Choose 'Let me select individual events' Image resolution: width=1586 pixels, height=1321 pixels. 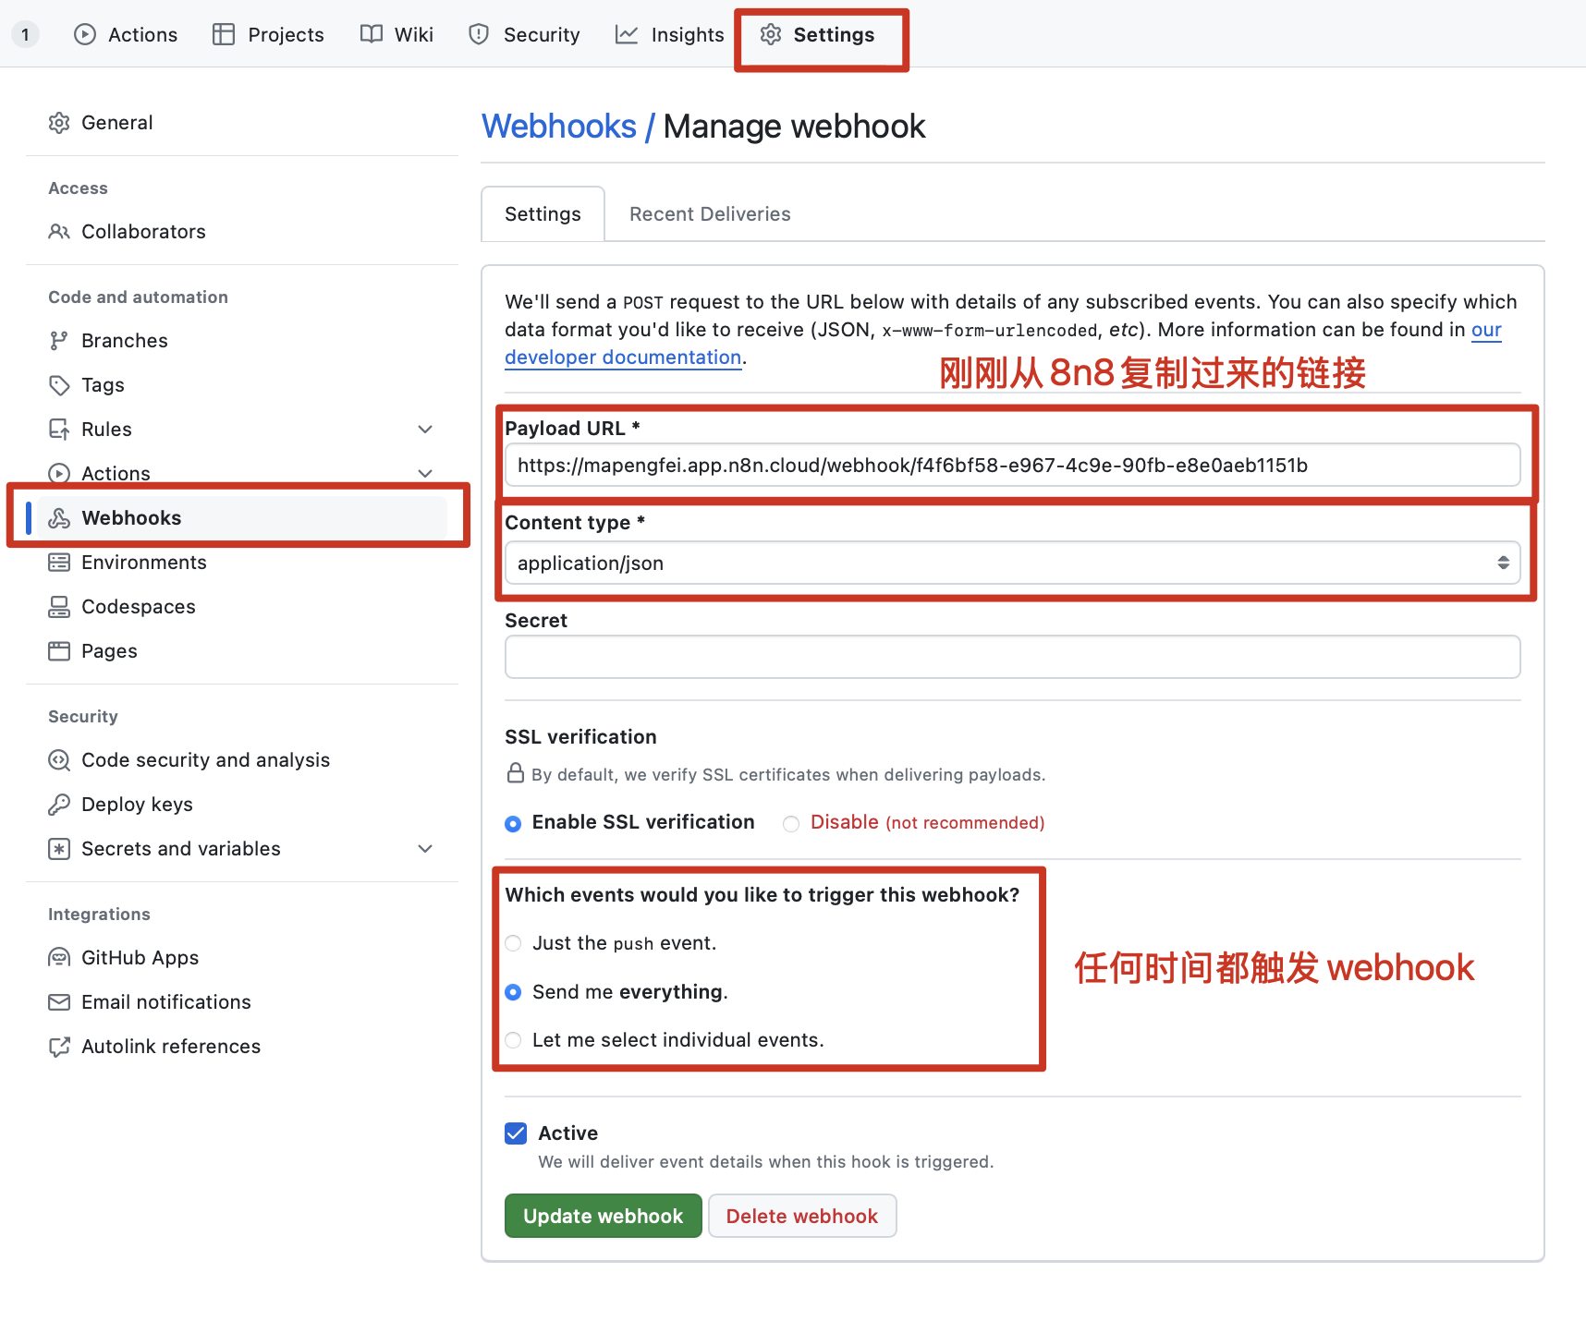tap(513, 1040)
